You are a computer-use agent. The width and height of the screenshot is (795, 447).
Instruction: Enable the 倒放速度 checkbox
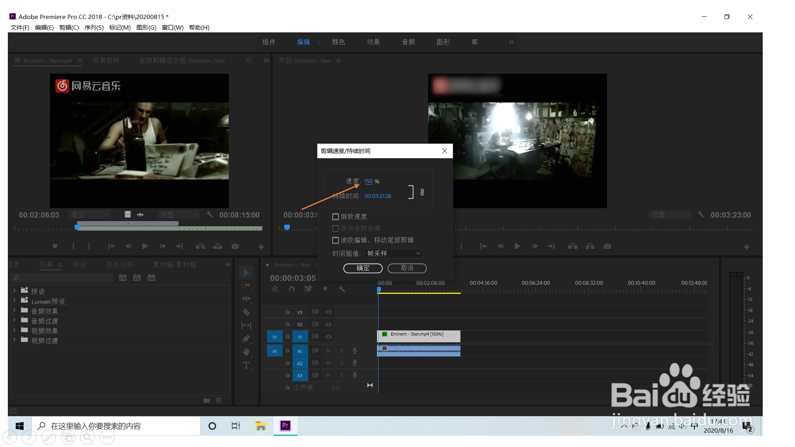point(335,216)
